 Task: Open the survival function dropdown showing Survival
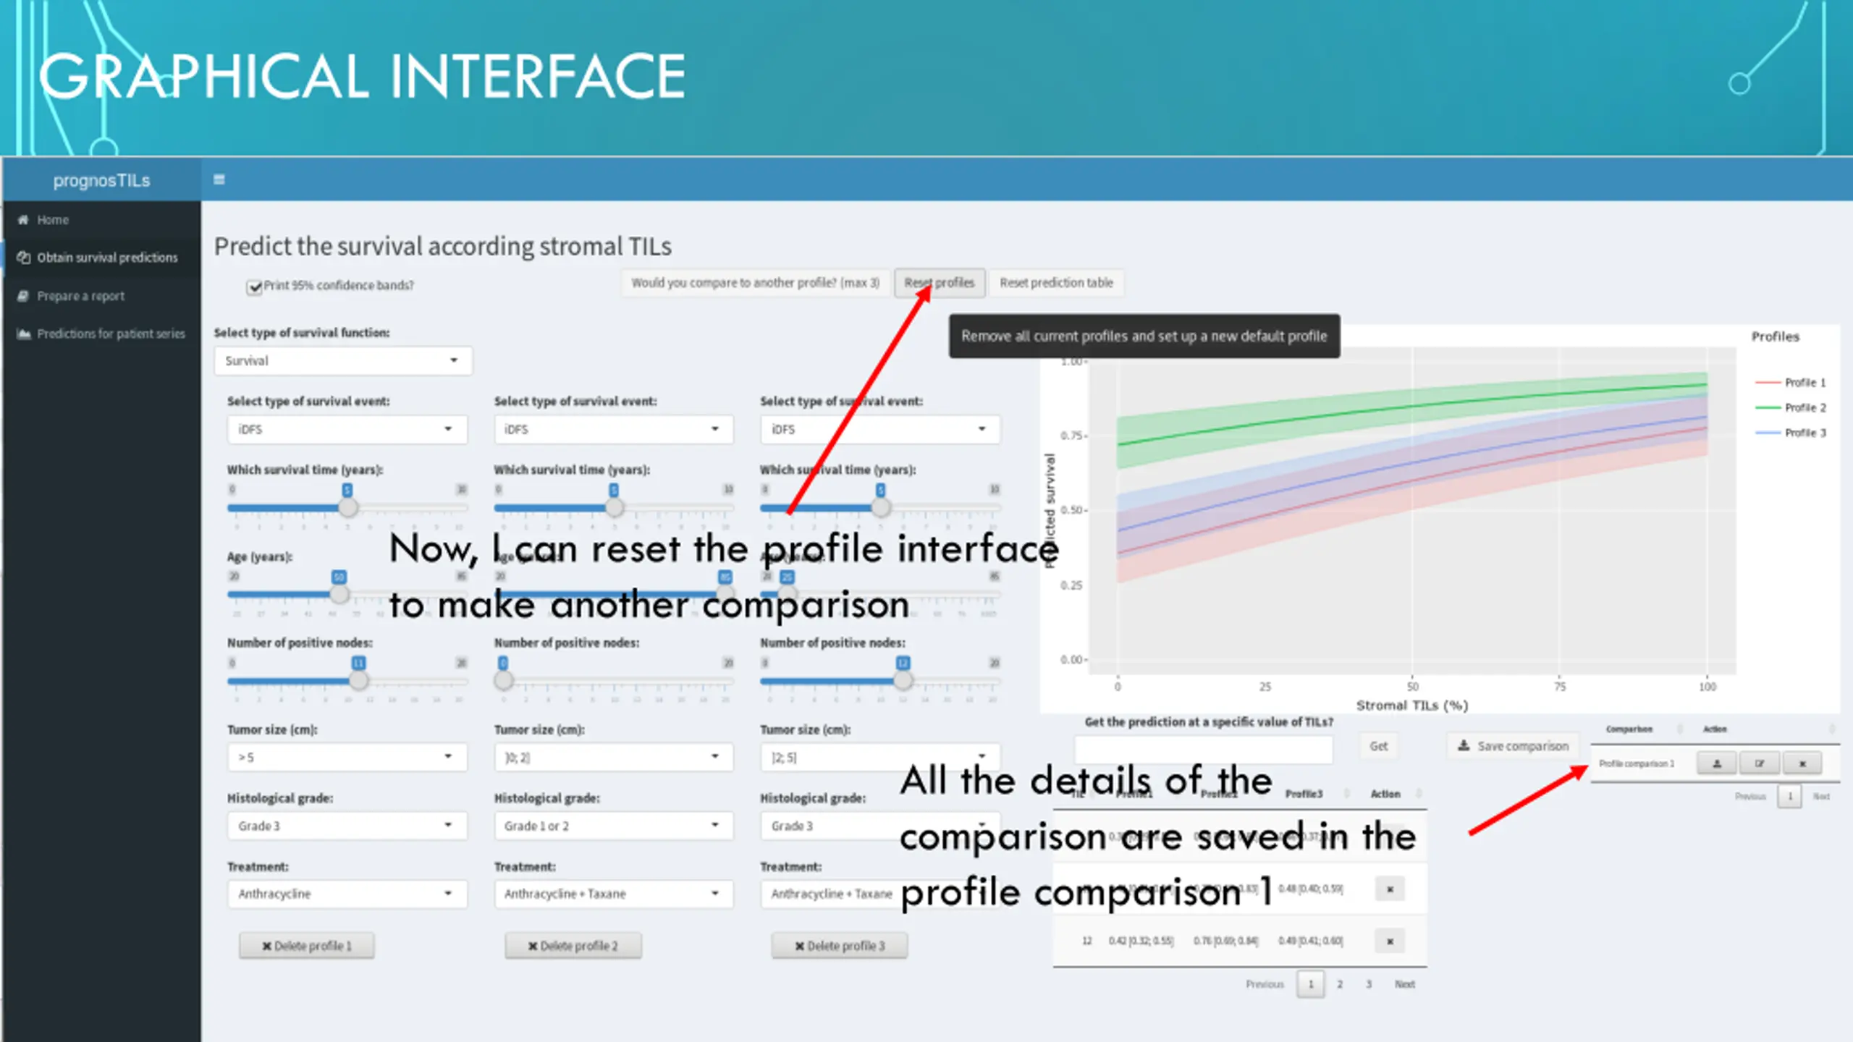click(x=343, y=361)
